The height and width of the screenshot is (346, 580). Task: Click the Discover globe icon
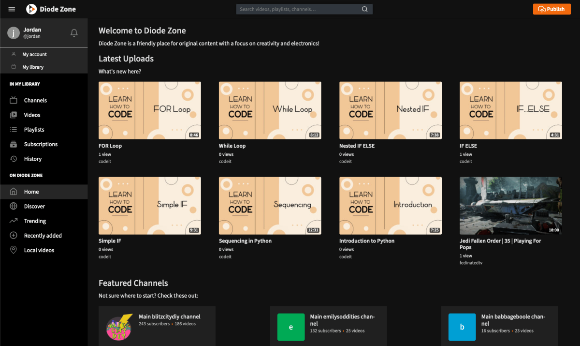pos(14,207)
